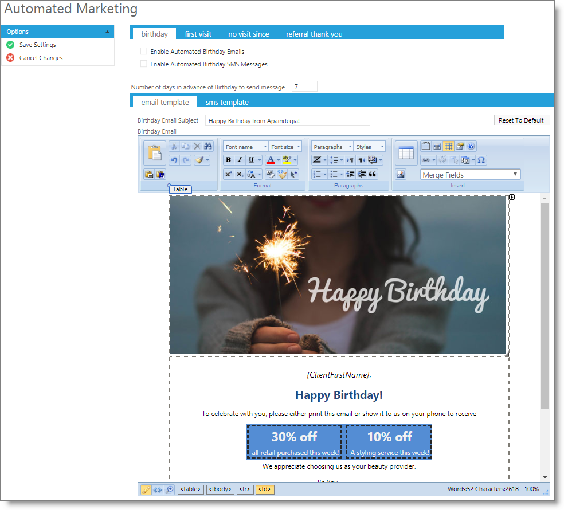Viewport: 564px width, 510px height.
Task: Toggle Italic formatting
Action: (x=240, y=160)
